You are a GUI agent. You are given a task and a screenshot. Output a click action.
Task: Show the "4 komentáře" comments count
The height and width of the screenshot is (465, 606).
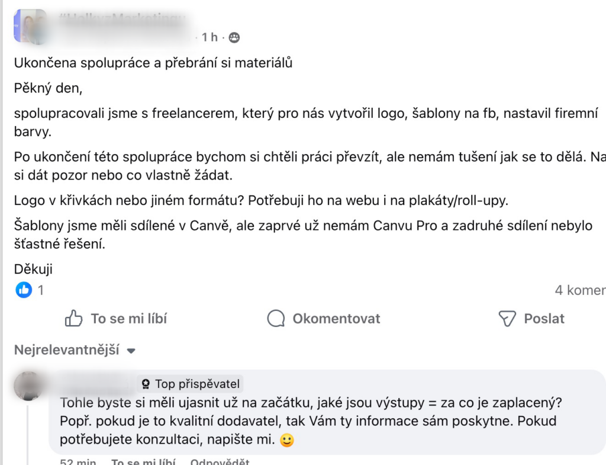point(580,290)
